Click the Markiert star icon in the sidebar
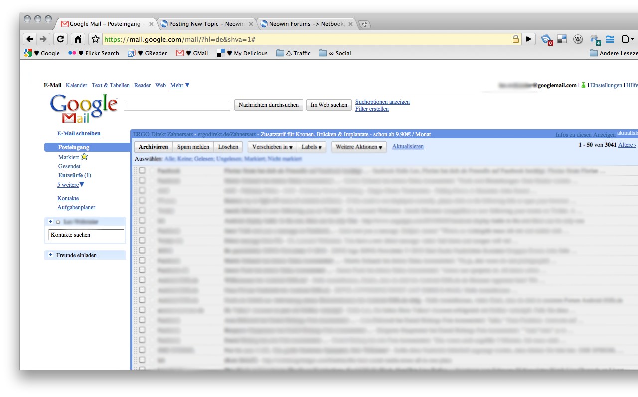 tap(84, 156)
